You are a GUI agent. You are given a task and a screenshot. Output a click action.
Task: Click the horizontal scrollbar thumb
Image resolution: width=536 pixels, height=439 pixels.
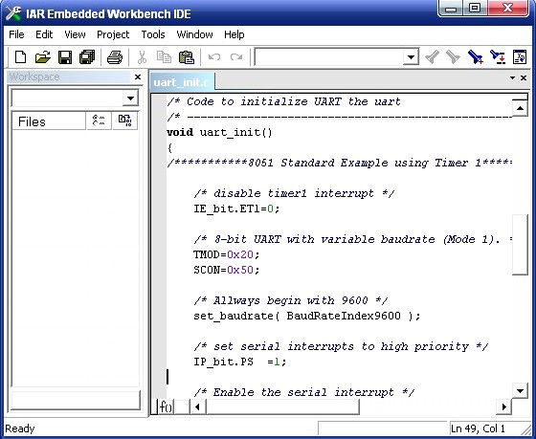click(282, 406)
